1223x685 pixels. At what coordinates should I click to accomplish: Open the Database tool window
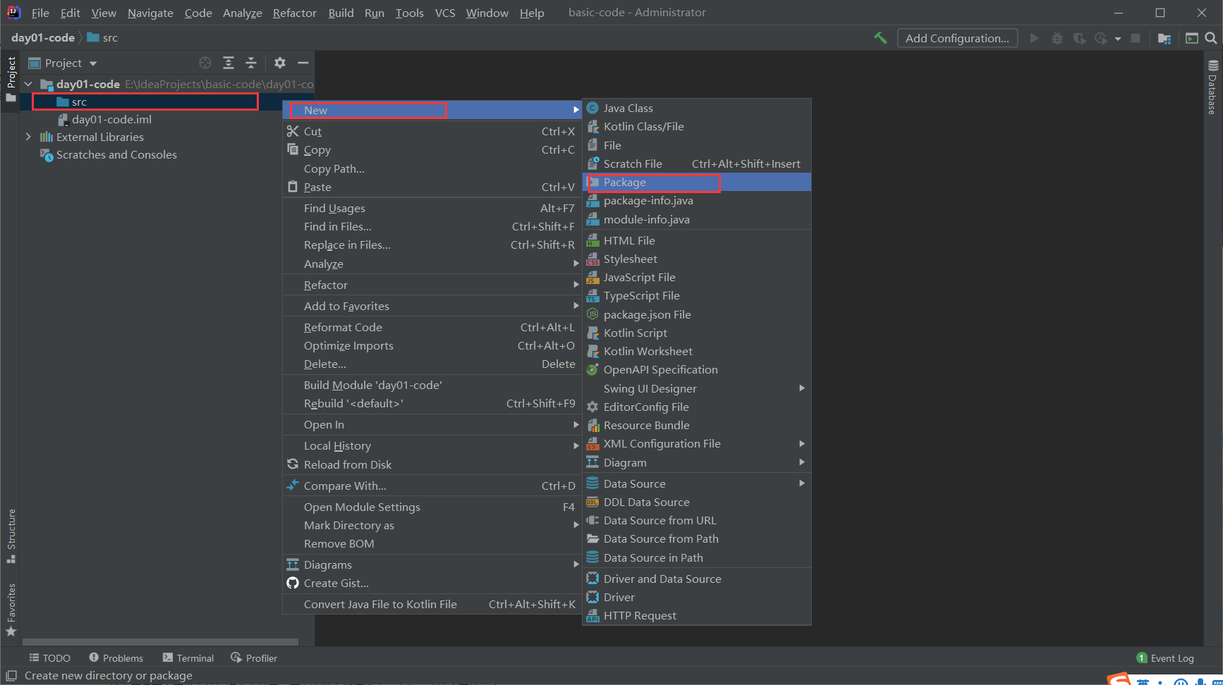click(x=1213, y=87)
